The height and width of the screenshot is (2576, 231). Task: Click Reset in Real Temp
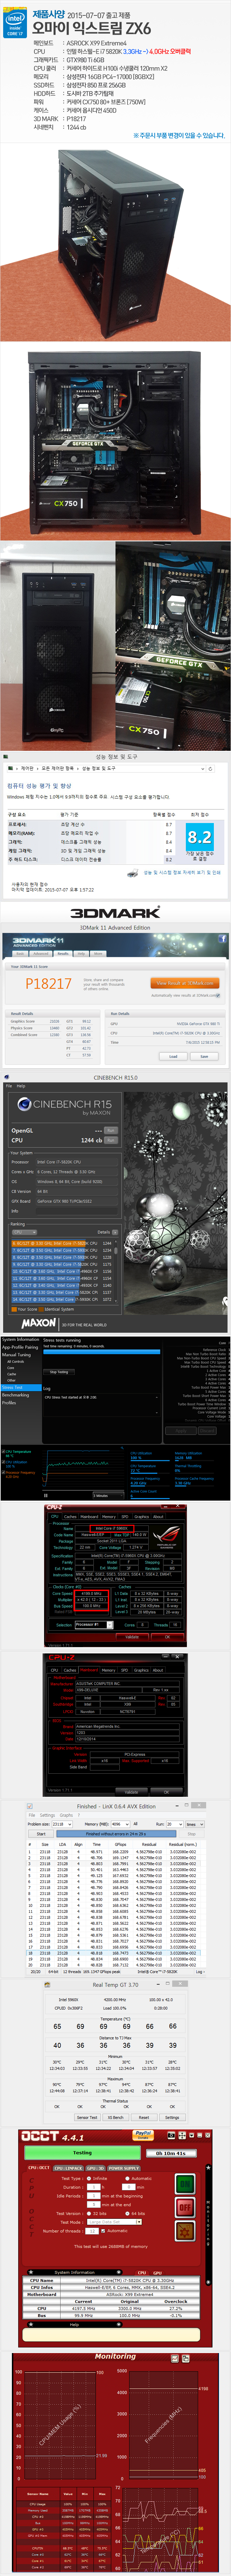pos(144,2118)
